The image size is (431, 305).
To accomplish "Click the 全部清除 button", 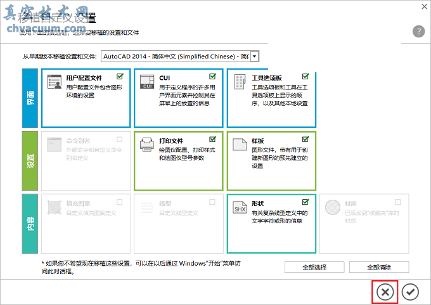I will [x=378, y=267].
